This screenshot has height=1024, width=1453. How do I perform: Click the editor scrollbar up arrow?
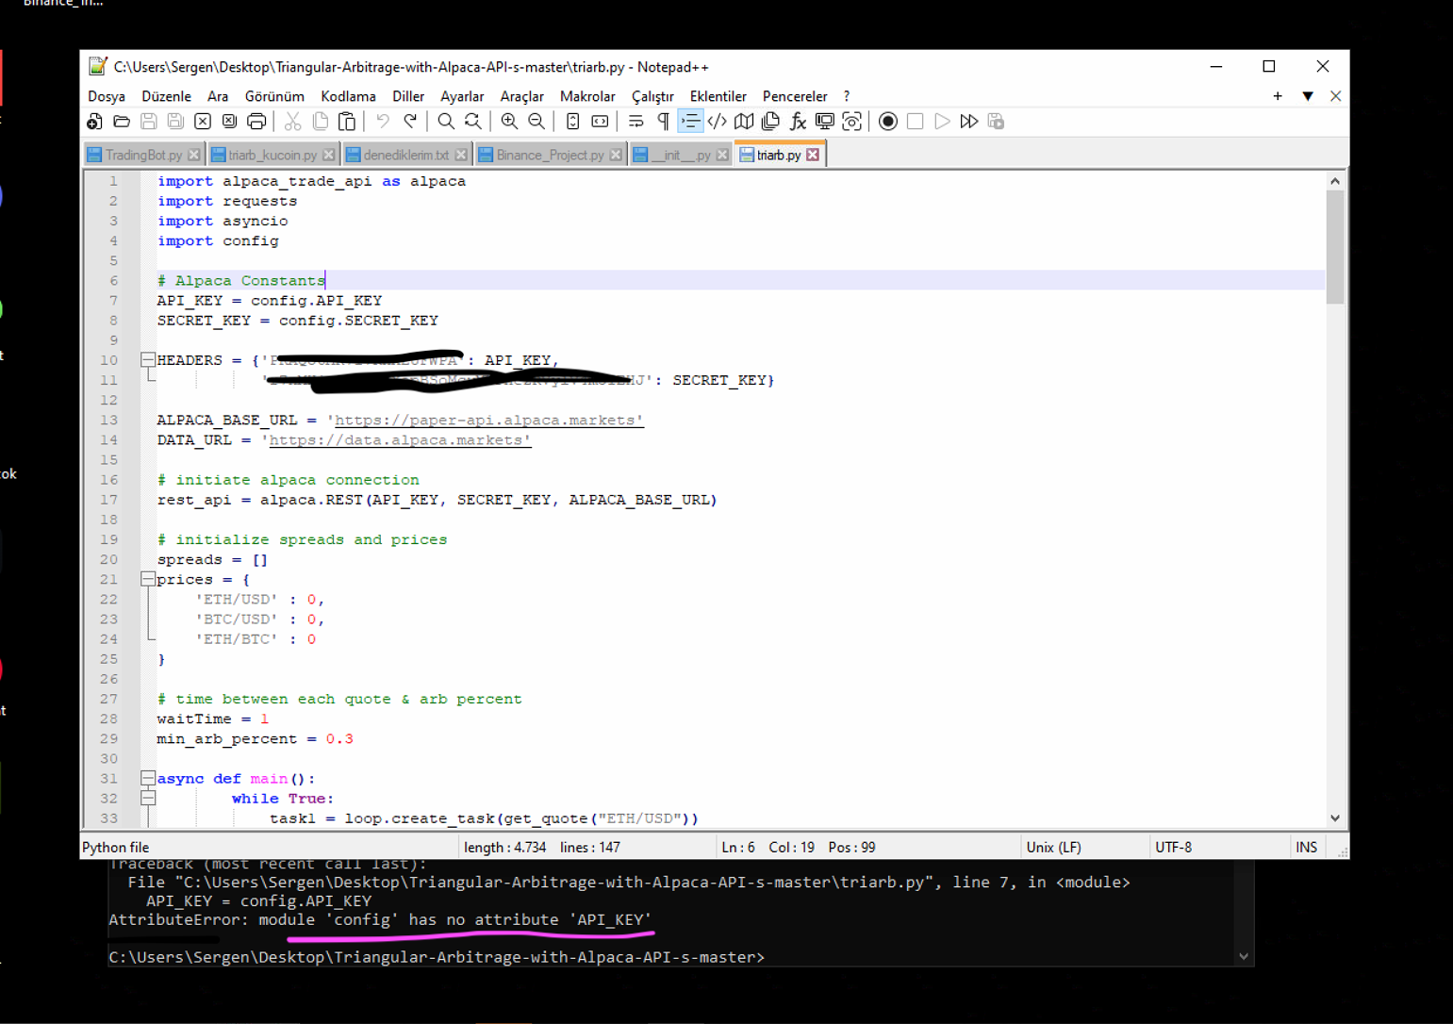tap(1335, 181)
